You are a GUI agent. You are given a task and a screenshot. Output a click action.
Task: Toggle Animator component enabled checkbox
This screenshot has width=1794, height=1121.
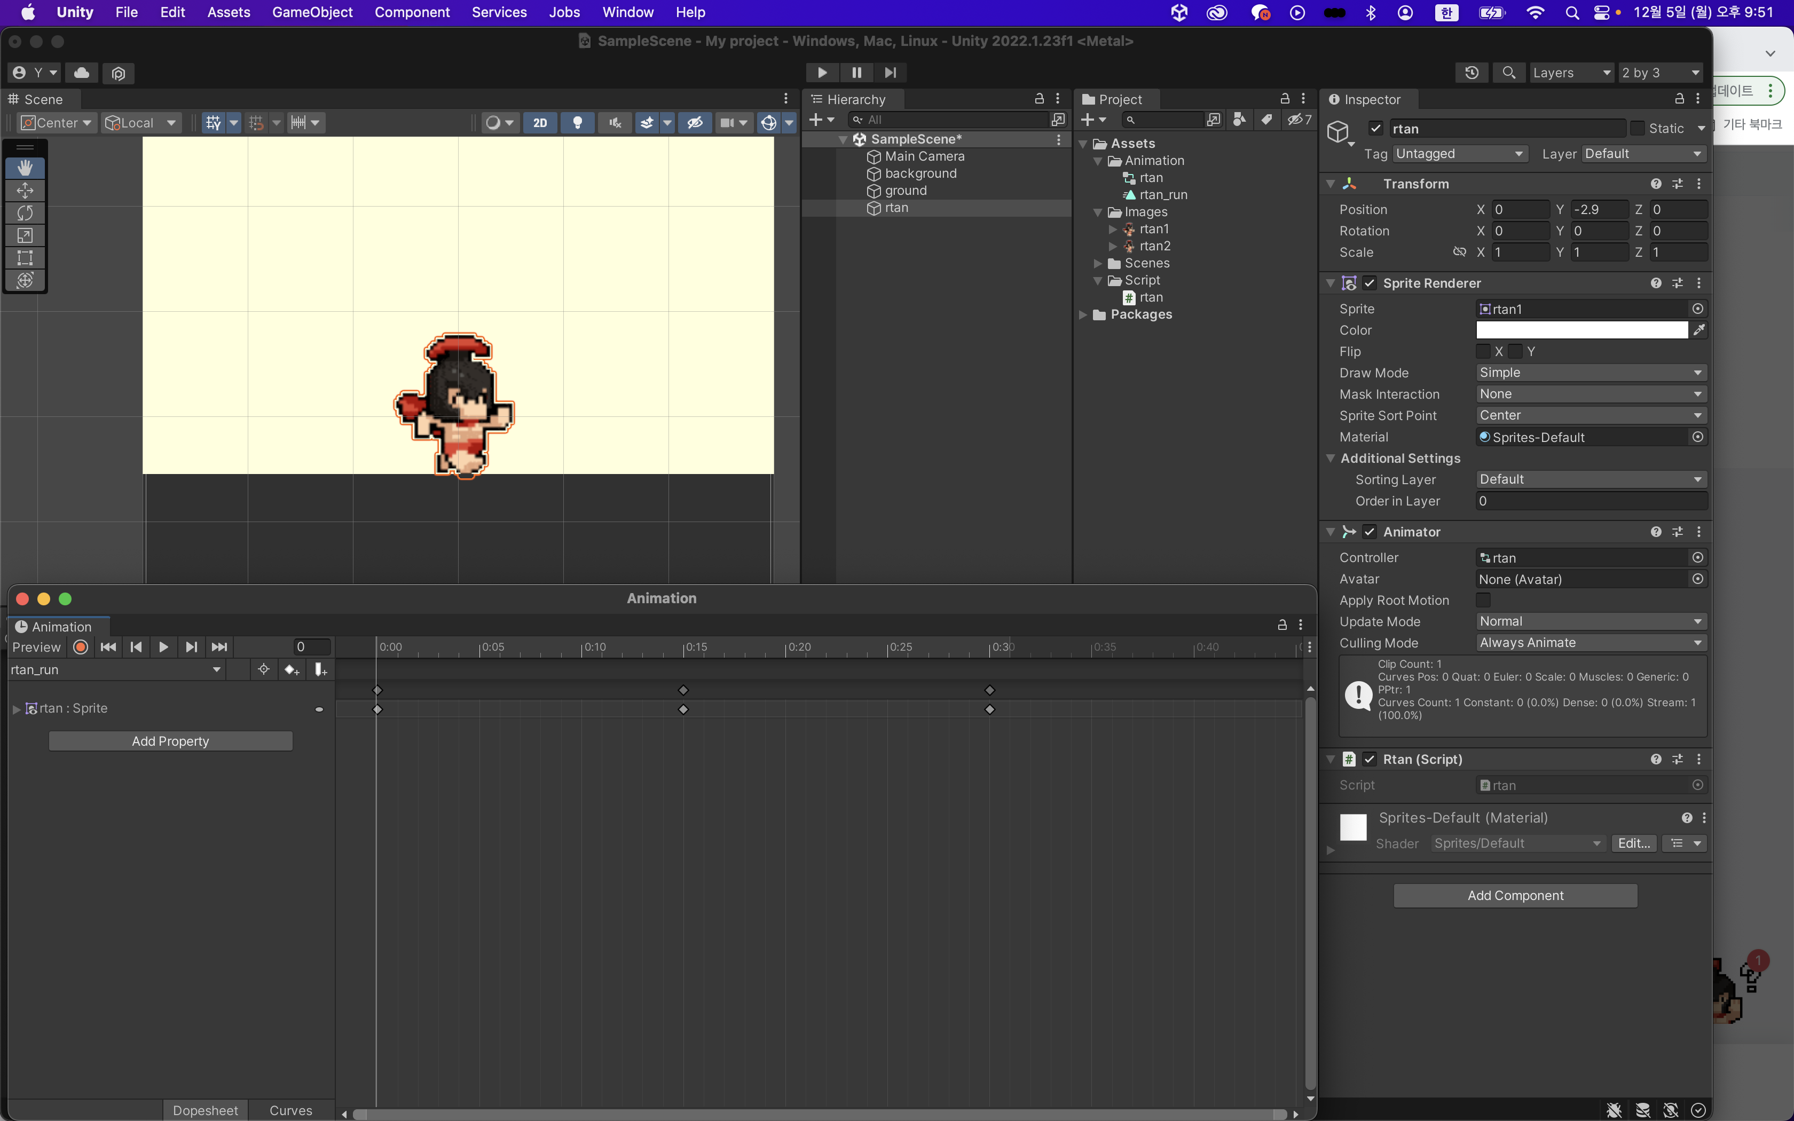tap(1370, 532)
